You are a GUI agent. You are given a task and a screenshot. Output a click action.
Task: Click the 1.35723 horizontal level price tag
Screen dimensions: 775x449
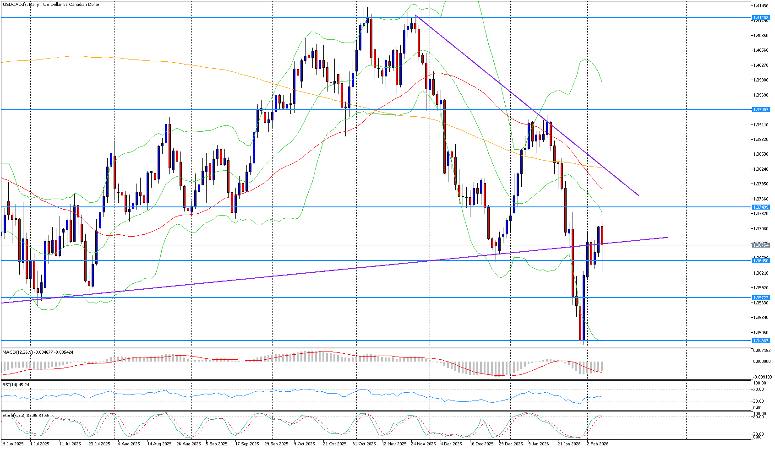coord(761,298)
